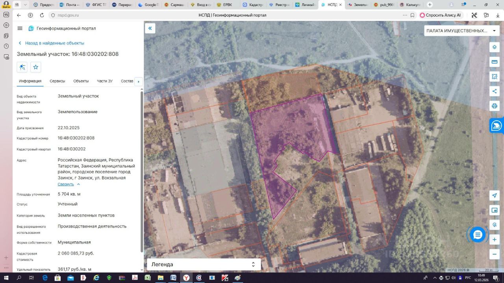This screenshot has height=283, width=504.
Task: Switch to the Google browser tab
Action: coord(148,5)
